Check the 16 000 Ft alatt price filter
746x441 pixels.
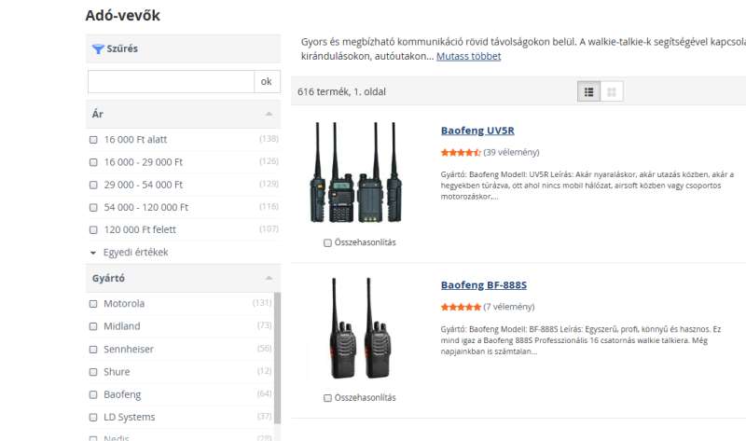click(93, 140)
